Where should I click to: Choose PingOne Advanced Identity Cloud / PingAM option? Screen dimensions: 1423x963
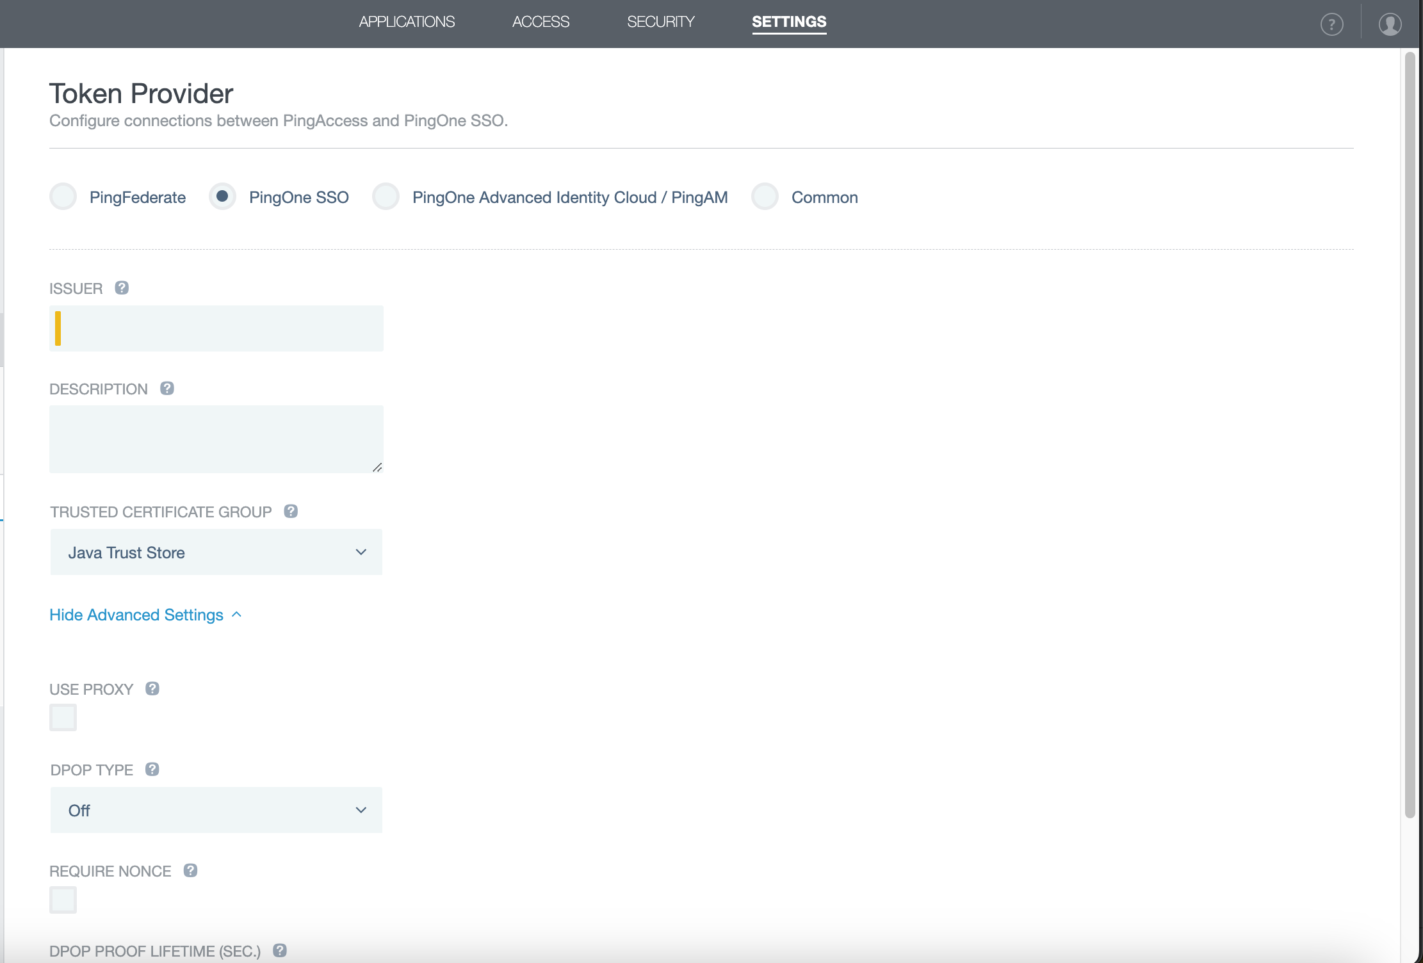(x=386, y=197)
